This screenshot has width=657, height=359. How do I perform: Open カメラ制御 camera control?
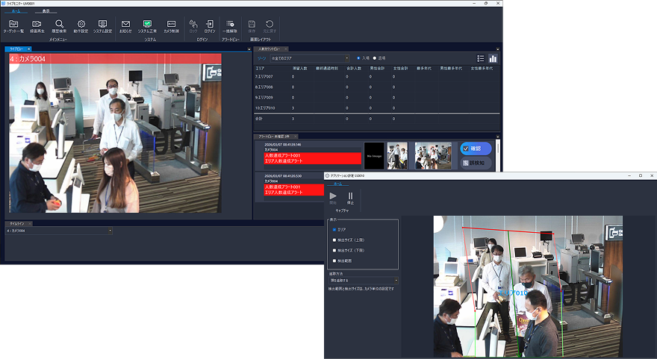(x=171, y=26)
